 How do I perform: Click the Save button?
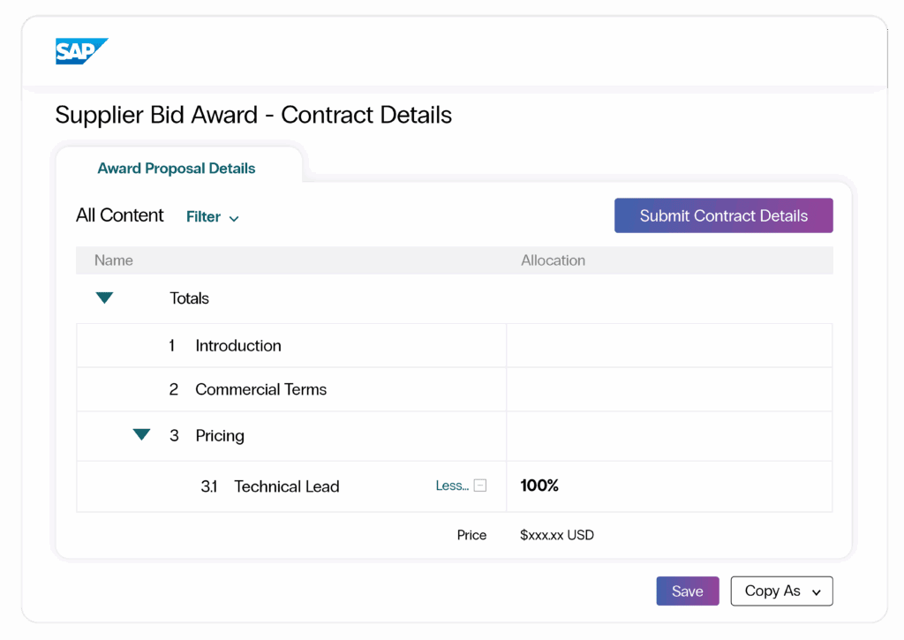[687, 591]
